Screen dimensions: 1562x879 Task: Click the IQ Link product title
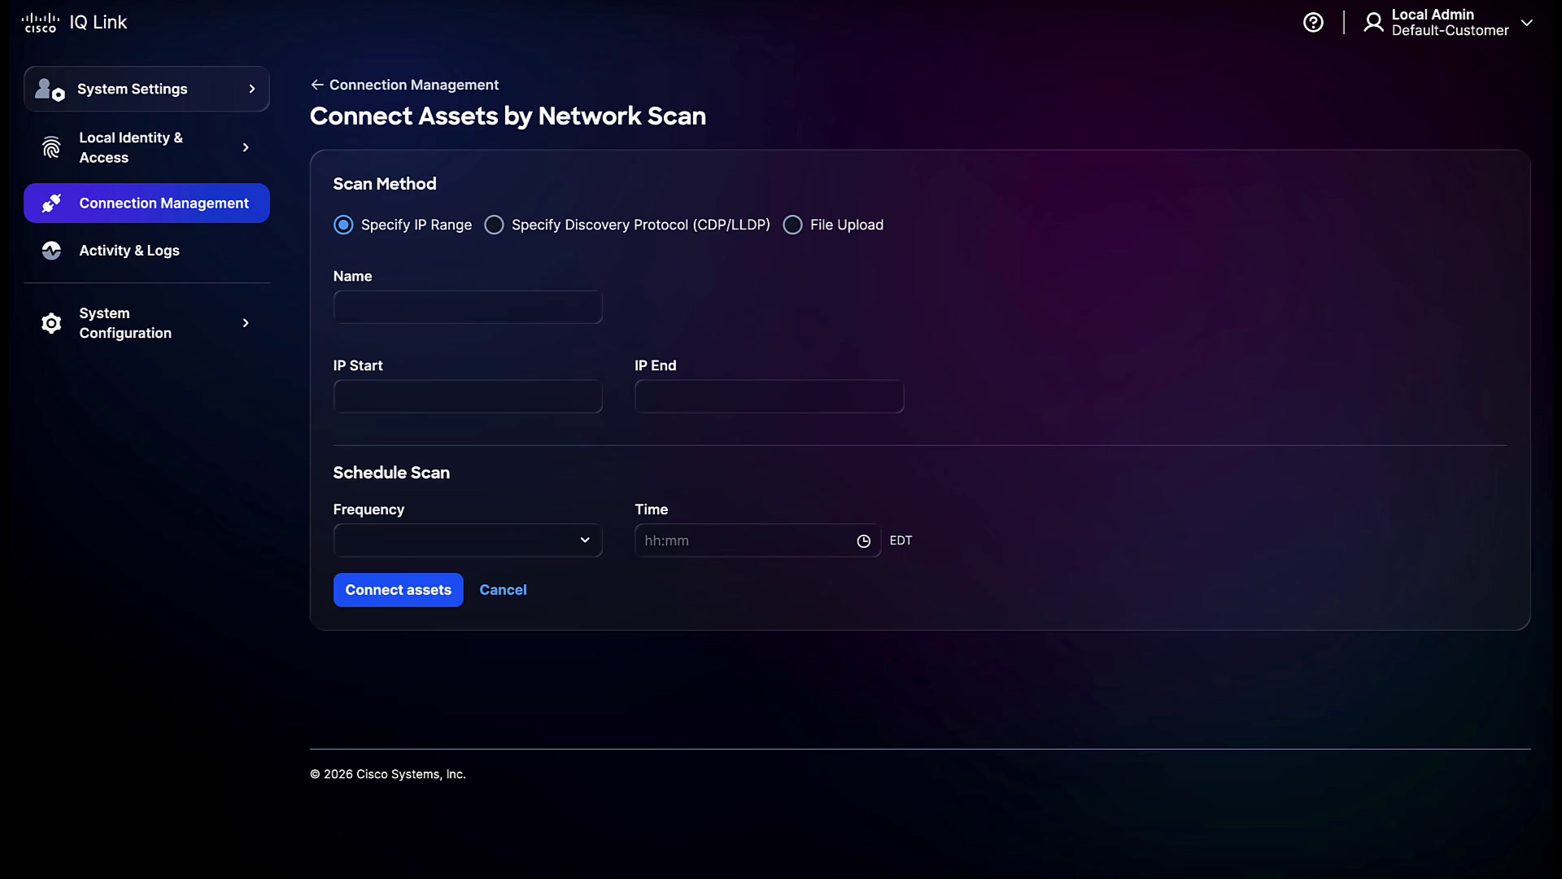click(x=98, y=23)
